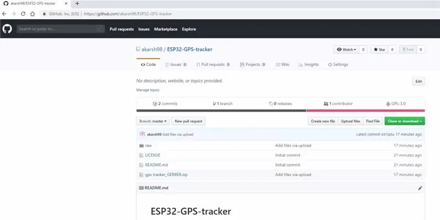The width and height of the screenshot is (440, 220).
Task: Reload the page with the refresh icon
Action: (23, 14)
